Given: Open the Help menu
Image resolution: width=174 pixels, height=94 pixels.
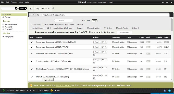Looking at the screenshot, I should coord(27,2).
